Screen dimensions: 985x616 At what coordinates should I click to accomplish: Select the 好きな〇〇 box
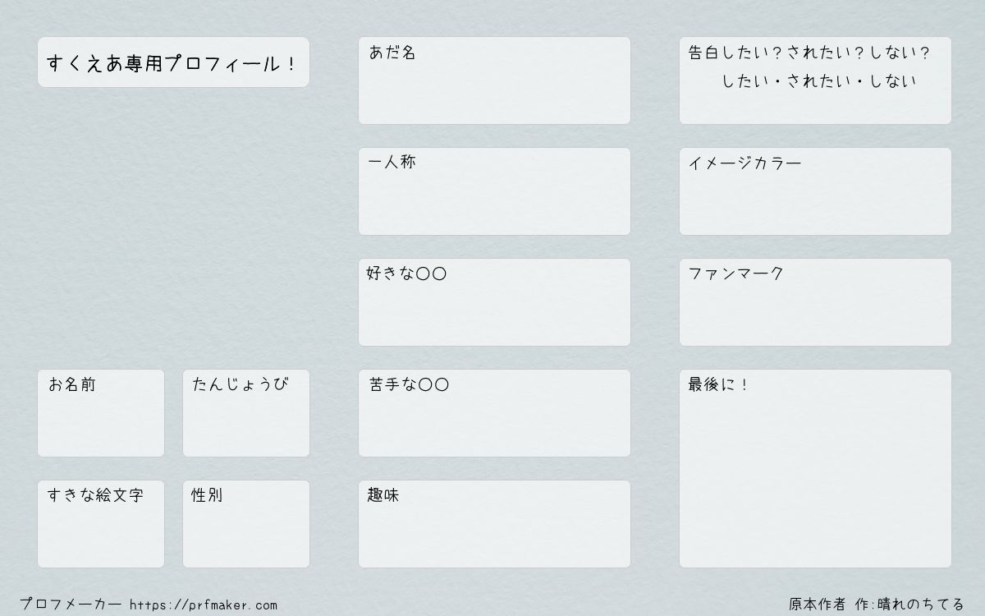tap(494, 302)
